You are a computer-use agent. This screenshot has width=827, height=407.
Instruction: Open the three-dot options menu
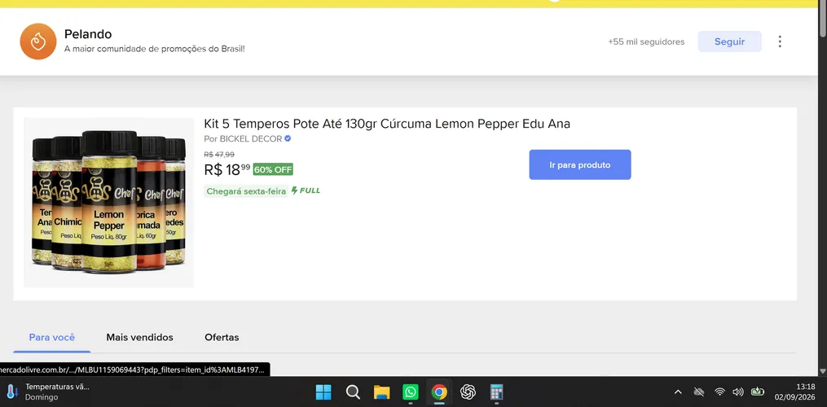pyautogui.click(x=780, y=42)
